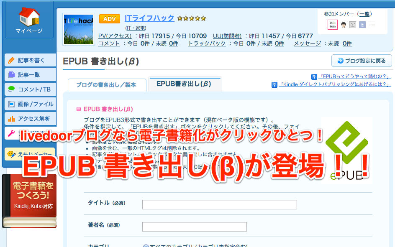Open 画像/ファイル image manager

[x=31, y=104]
